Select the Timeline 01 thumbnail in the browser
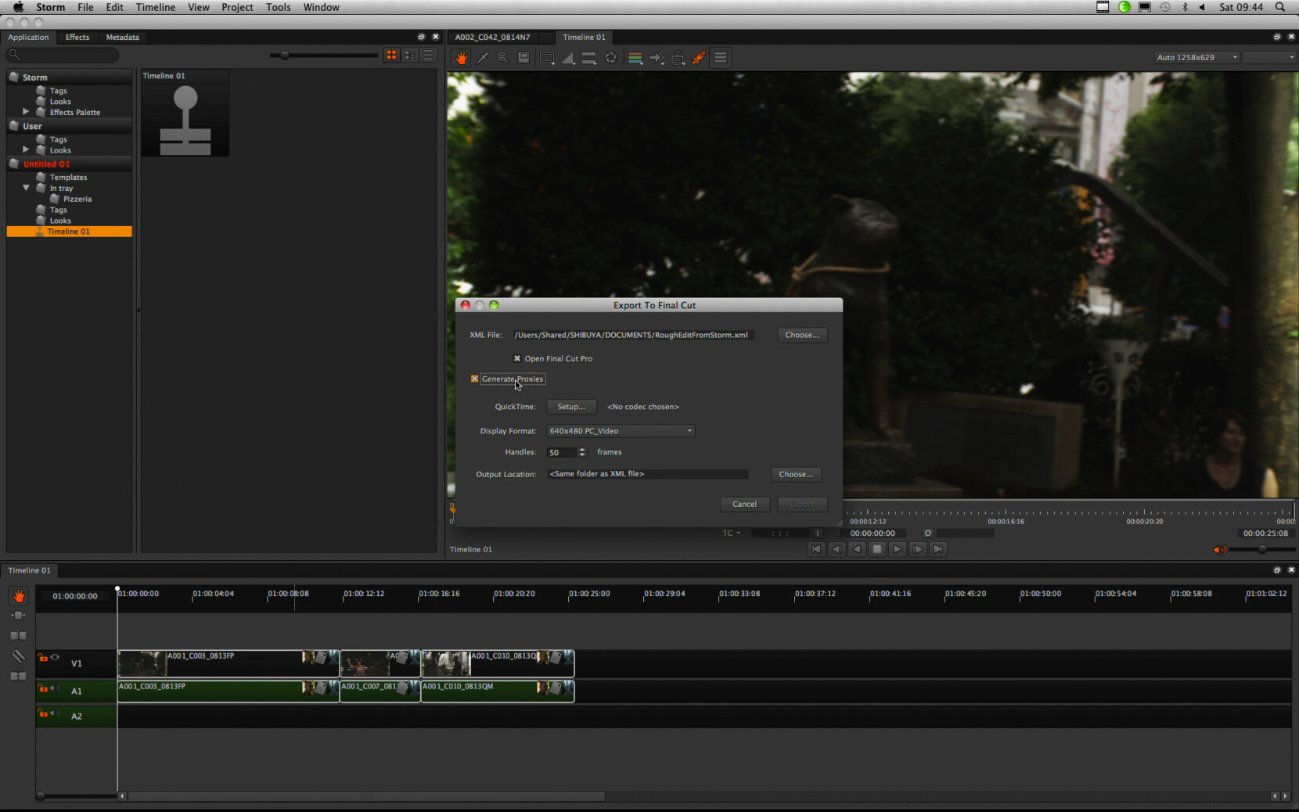This screenshot has width=1299, height=812. click(x=185, y=117)
